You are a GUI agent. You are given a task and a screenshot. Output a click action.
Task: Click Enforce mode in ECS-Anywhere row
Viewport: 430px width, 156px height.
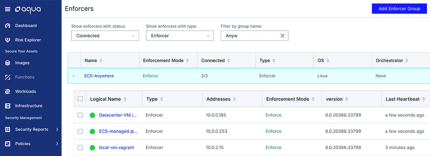pyautogui.click(x=150, y=76)
